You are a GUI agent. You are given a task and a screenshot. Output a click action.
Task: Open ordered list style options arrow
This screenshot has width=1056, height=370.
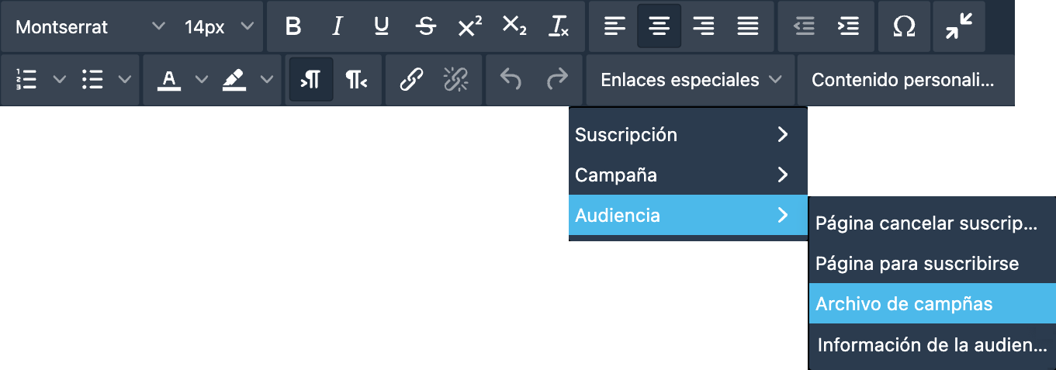tap(59, 79)
